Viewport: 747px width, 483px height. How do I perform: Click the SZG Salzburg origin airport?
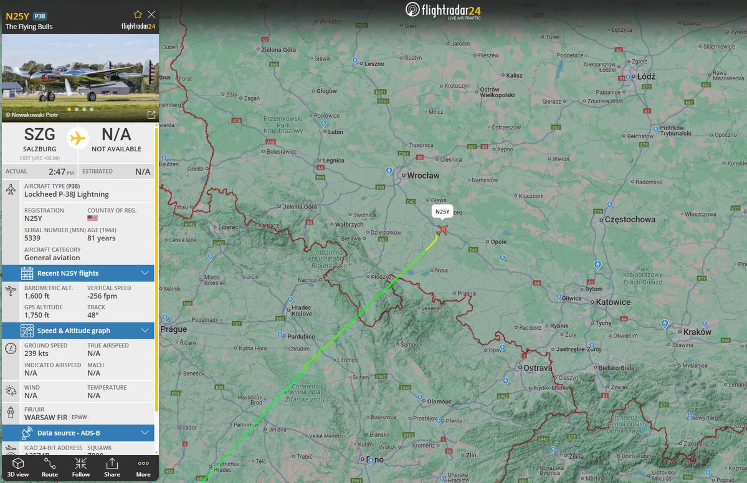[39, 141]
